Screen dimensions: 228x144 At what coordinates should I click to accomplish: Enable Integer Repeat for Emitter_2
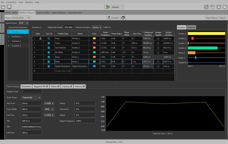158,43
